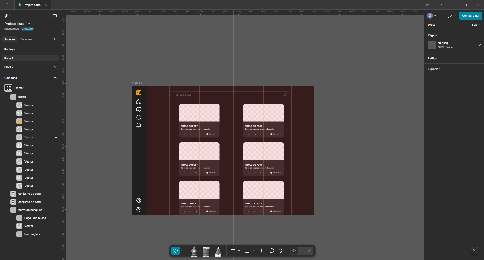Viewport: 484px width, 260px height.
Task: Open a new tab with the plus button
Action: tap(56, 5)
